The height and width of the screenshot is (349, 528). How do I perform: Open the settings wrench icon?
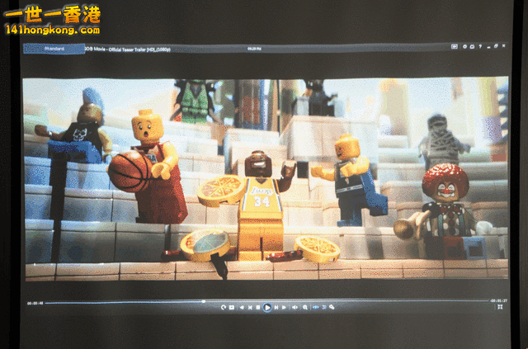332,307
